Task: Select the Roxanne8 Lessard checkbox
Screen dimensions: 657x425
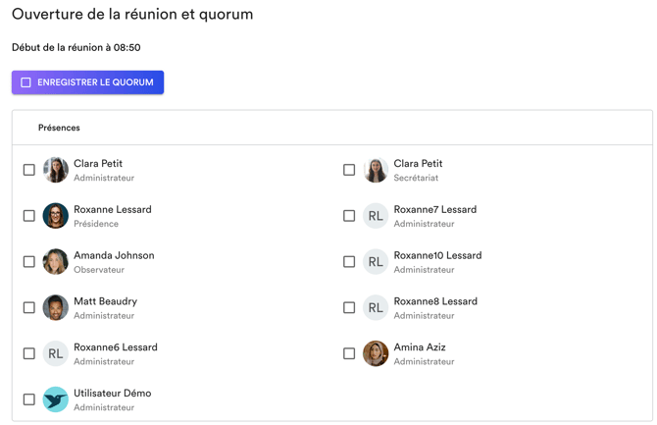Action: click(349, 308)
